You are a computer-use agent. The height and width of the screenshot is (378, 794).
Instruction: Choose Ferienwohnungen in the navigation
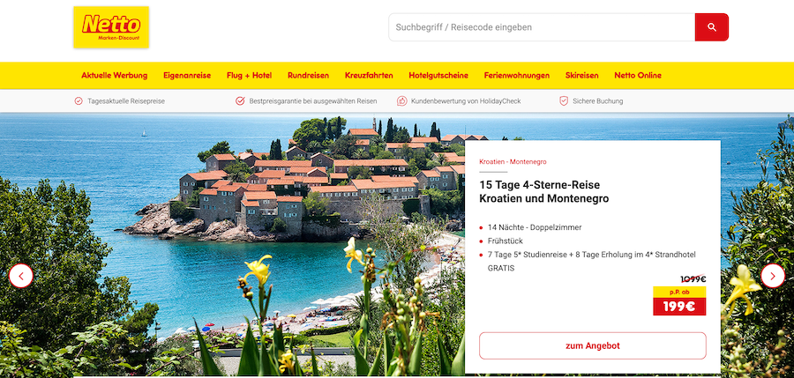coord(517,76)
